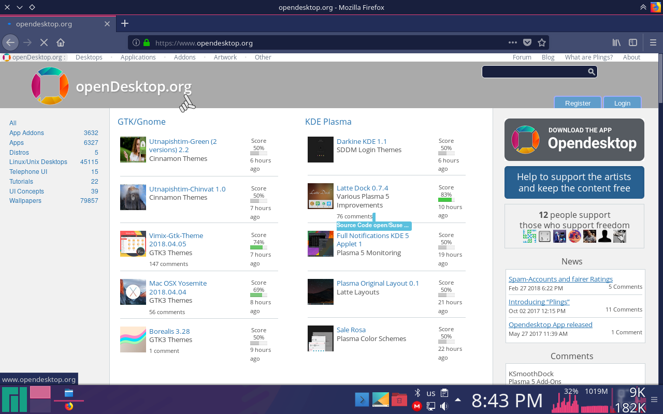Open the Firefox hamburger menu
Image resolution: width=663 pixels, height=414 pixels.
[x=653, y=42]
